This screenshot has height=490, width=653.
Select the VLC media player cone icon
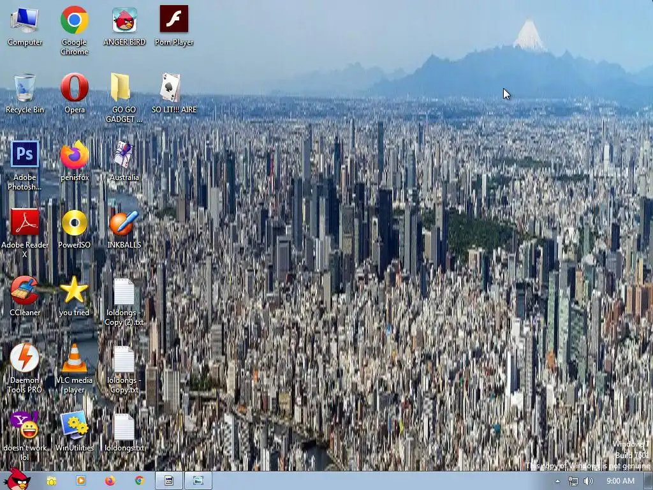pyautogui.click(x=74, y=368)
